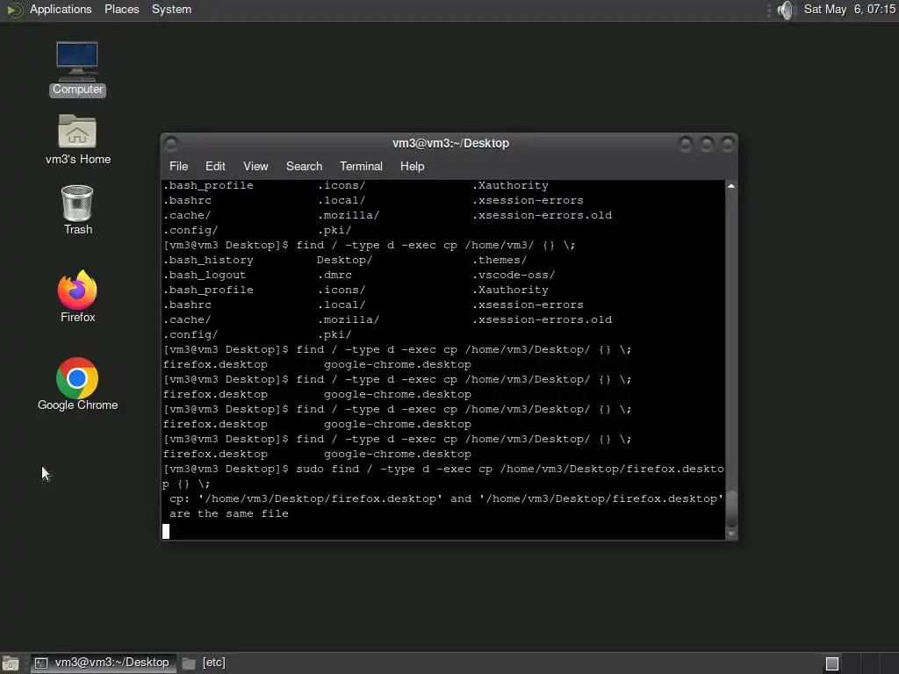Click '.xsession-errors.old' in first listing
The image size is (899, 674).
(542, 216)
